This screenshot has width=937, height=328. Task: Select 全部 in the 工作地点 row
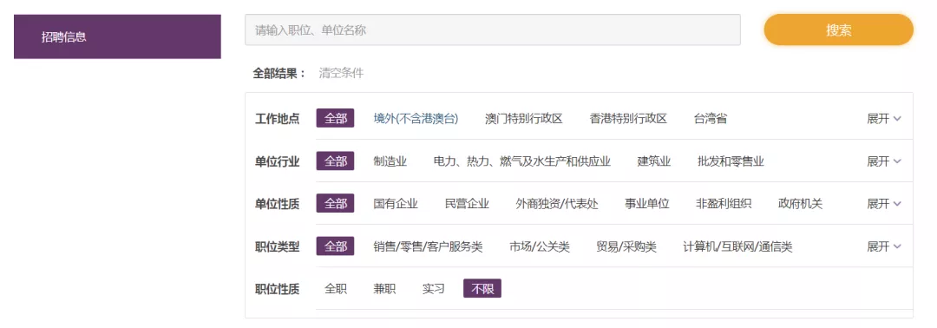[335, 118]
